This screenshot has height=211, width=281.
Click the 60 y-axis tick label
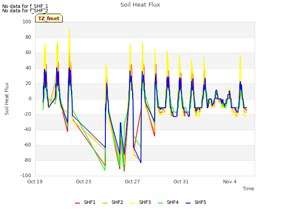point(28,53)
